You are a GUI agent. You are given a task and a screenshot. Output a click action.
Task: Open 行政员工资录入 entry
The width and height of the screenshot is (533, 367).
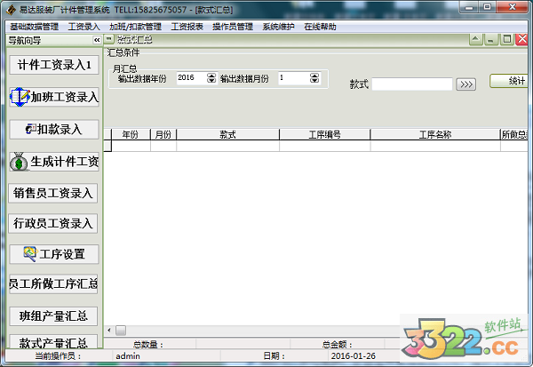(53, 223)
